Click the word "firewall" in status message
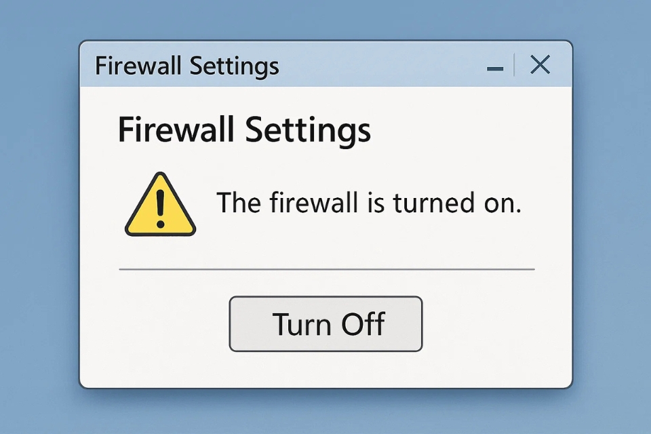This screenshot has height=434, width=651. (x=313, y=203)
